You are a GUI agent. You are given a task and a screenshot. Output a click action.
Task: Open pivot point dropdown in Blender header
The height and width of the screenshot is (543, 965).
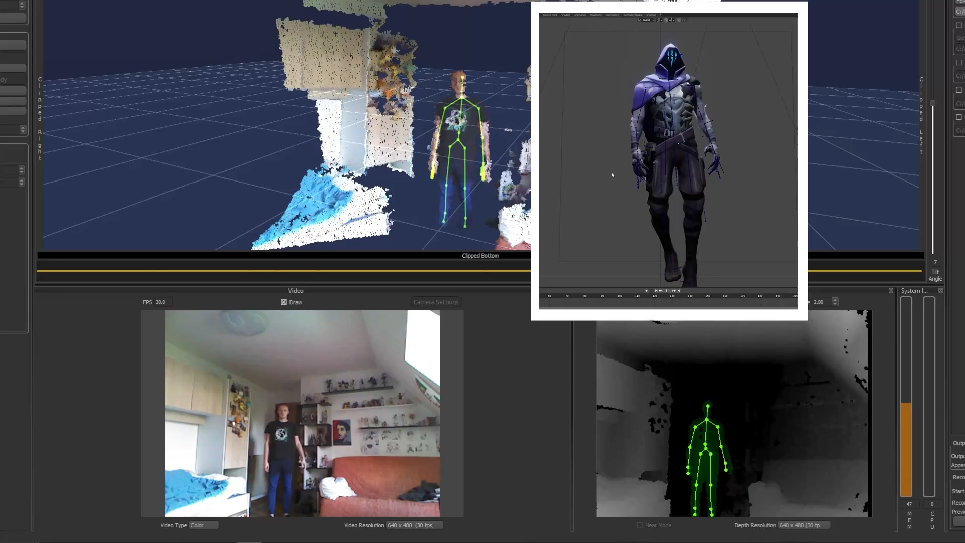tap(659, 20)
